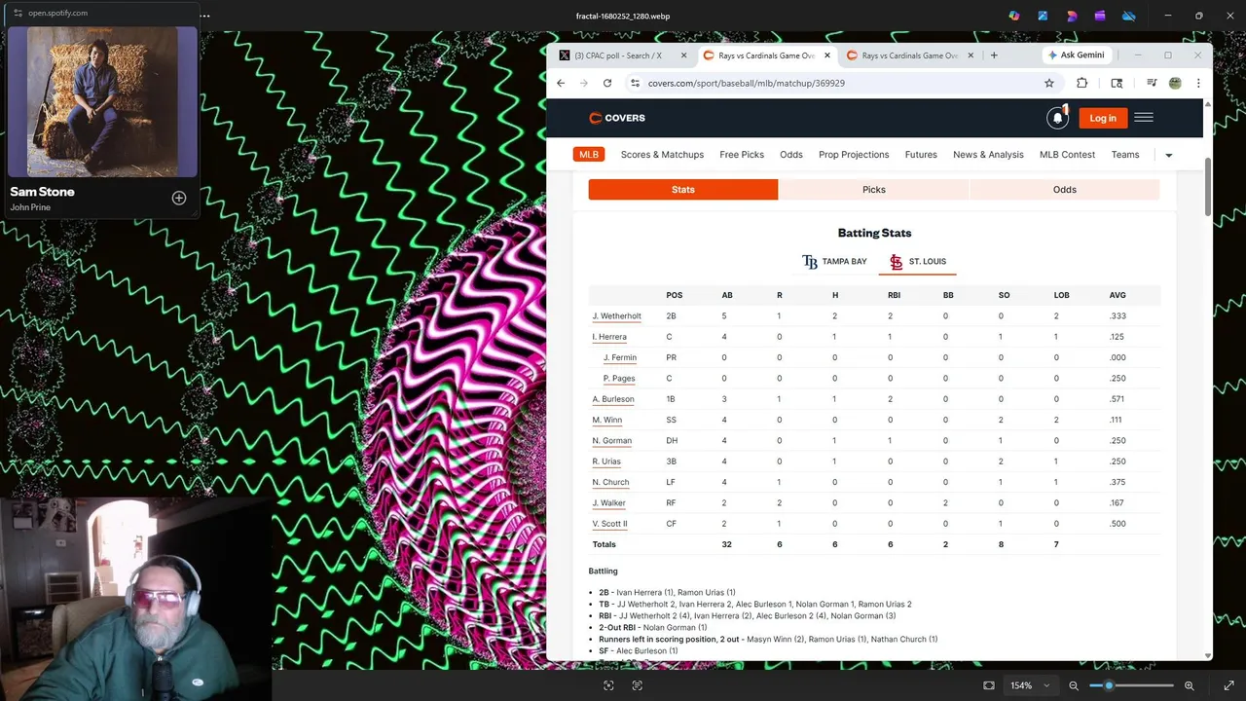Open Odds in Covers nav bar
The width and height of the screenshot is (1246, 701).
(791, 155)
